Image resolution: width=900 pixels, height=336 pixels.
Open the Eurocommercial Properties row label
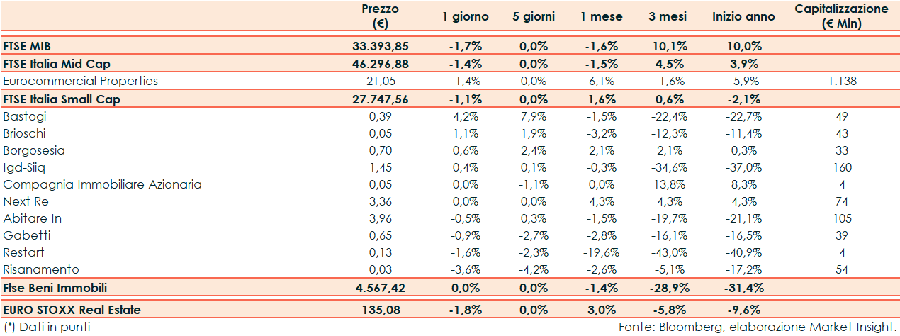(x=80, y=81)
